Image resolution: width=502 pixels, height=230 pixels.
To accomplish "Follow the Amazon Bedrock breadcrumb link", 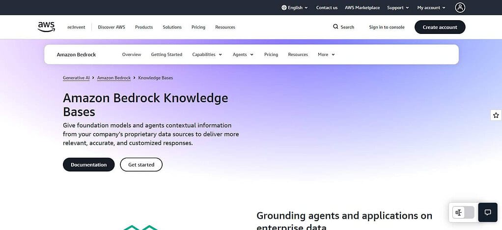I will [114, 78].
